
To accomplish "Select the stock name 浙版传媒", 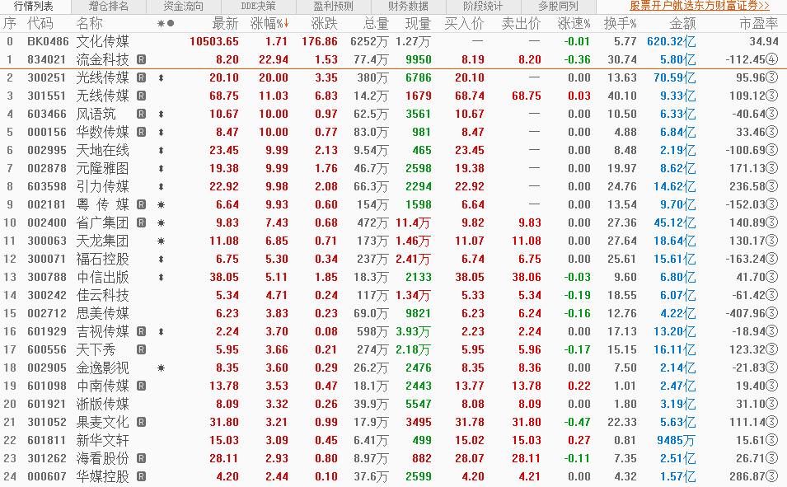I will click(102, 404).
